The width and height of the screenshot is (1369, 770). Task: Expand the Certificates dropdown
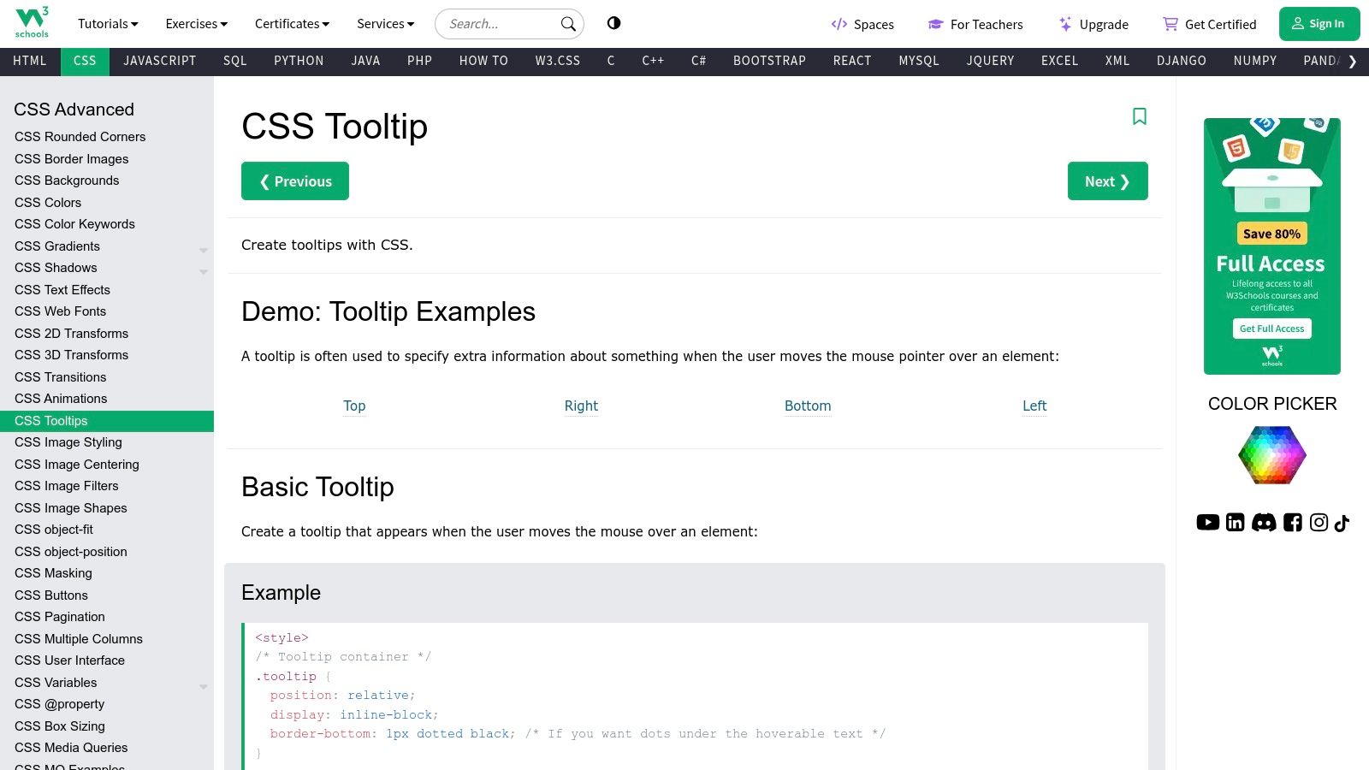pos(292,24)
